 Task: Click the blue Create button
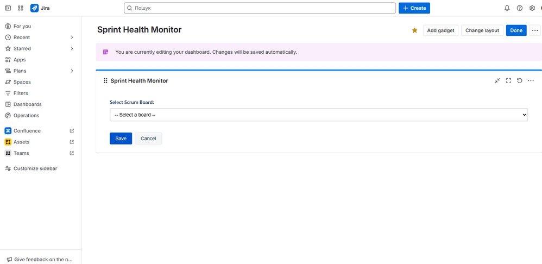[414, 8]
